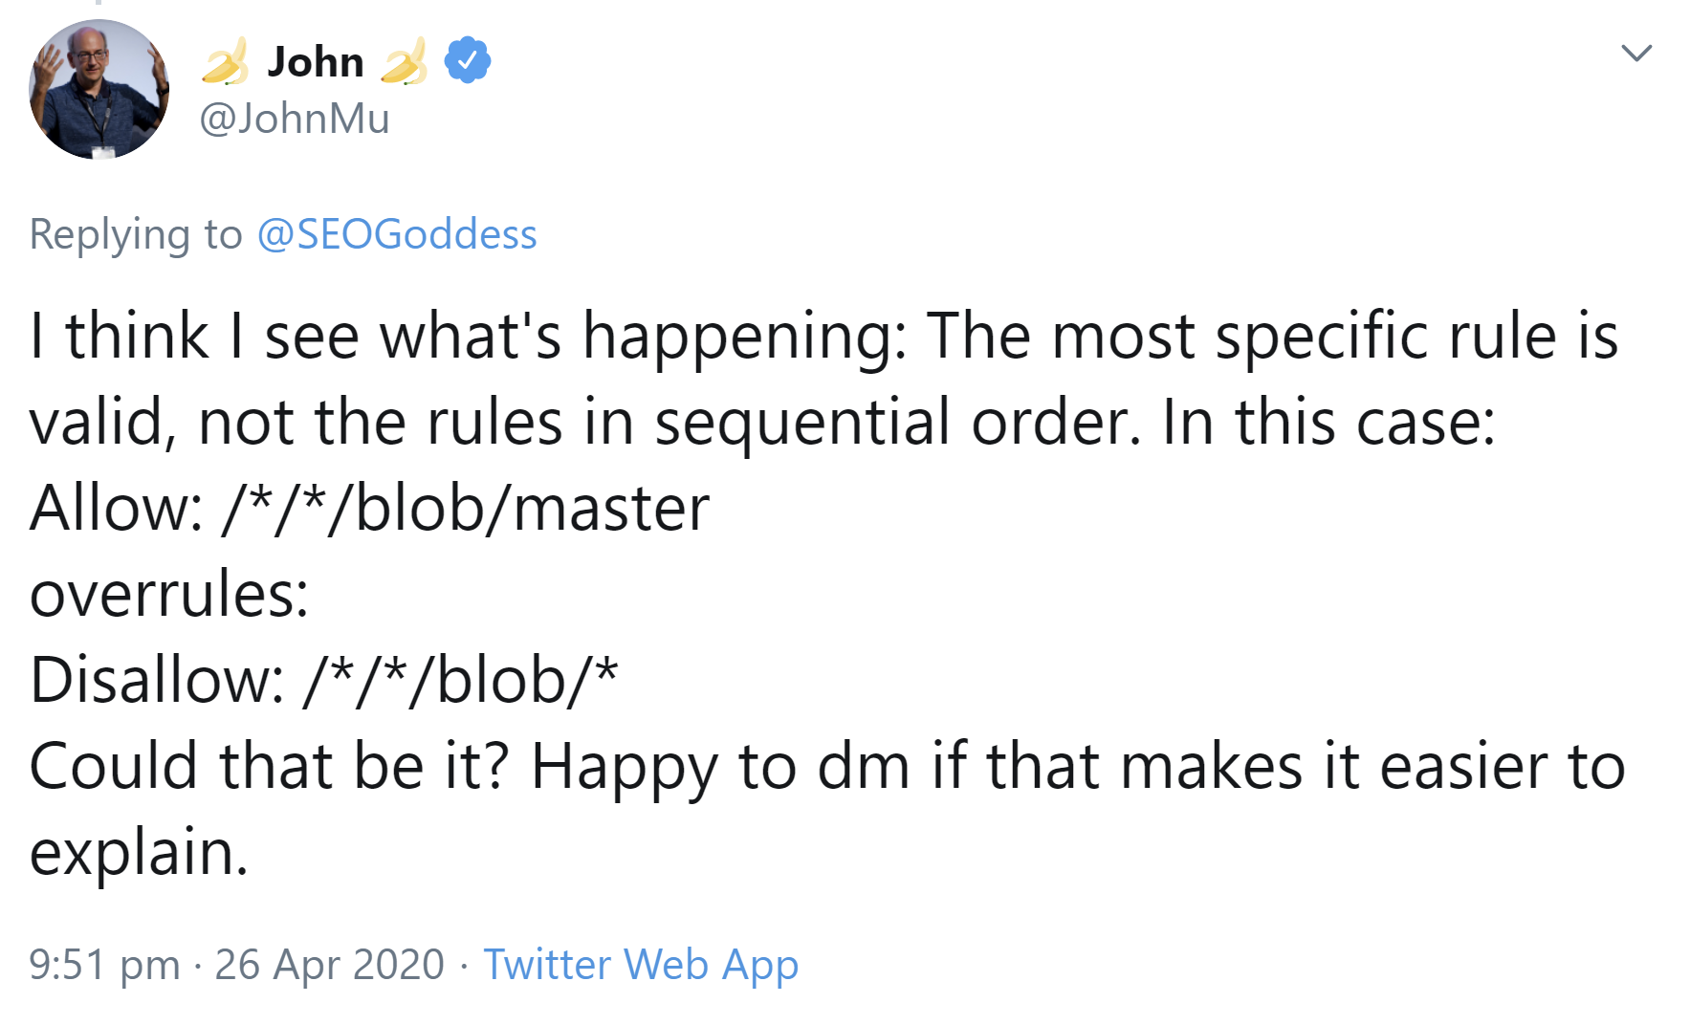The height and width of the screenshot is (1025, 1690).
Task: Click the 9:51 pm timestamp
Action: tap(104, 964)
